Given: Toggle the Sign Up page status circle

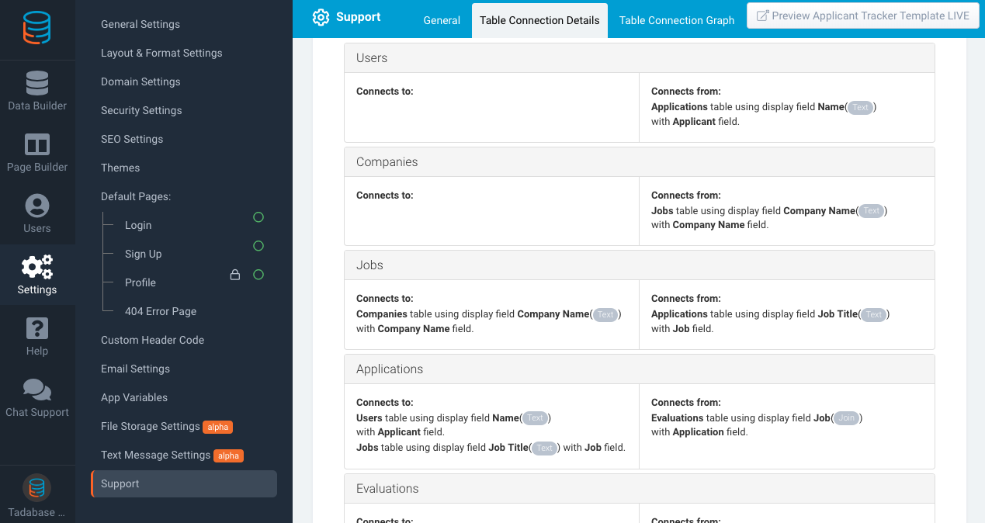Looking at the screenshot, I should point(258,246).
